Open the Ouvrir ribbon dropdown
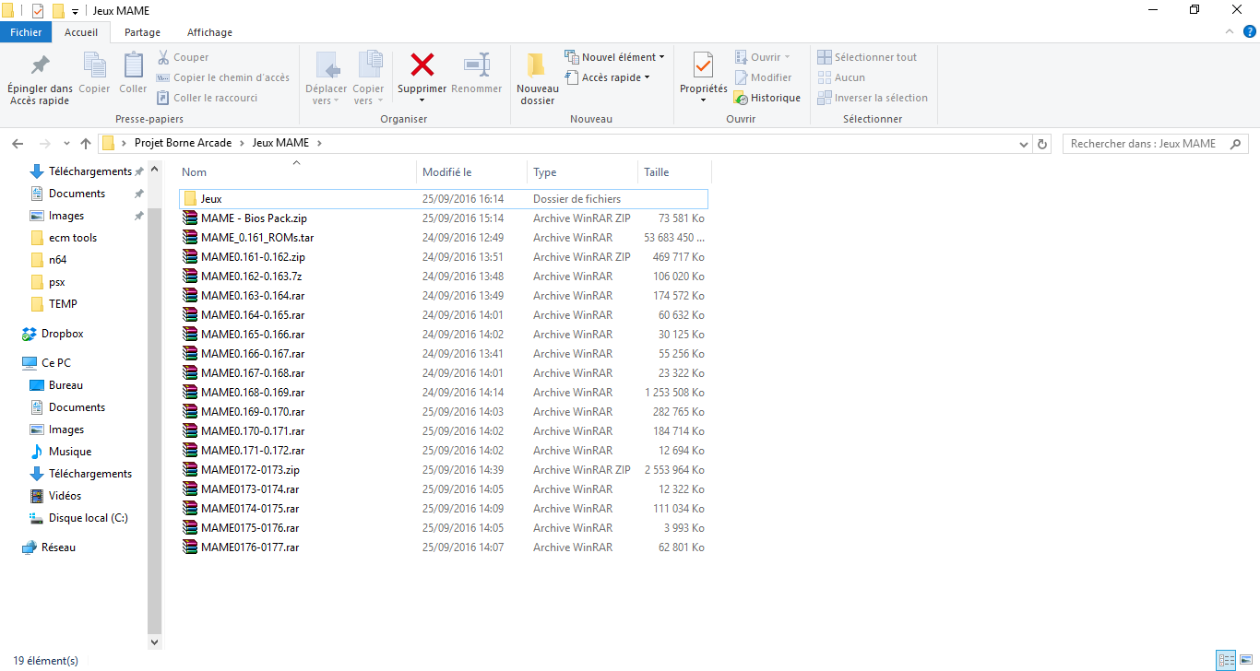This screenshot has width=1260, height=671. point(763,57)
